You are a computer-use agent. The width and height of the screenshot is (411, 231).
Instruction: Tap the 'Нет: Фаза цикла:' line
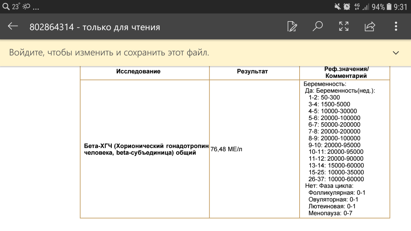point(329,186)
